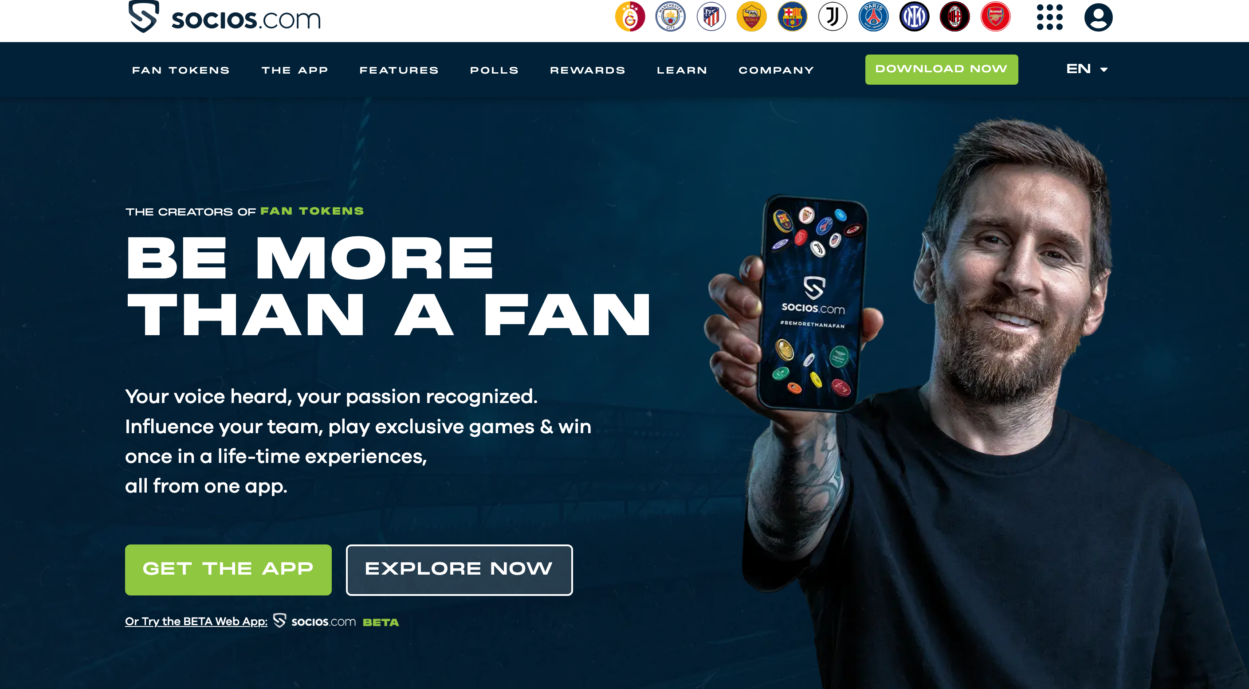Open the AS Roma crest icon
The height and width of the screenshot is (689, 1249).
[x=751, y=17]
